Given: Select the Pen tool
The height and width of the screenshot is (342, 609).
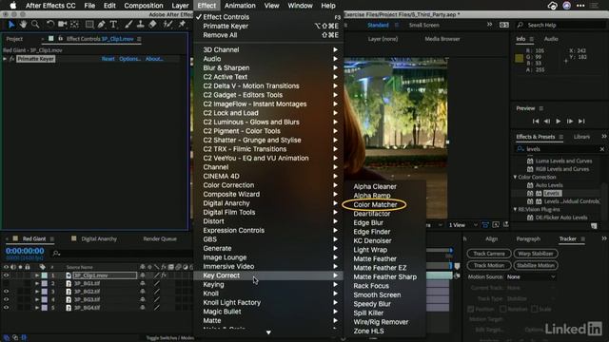Looking at the screenshot, I should (x=102, y=25).
